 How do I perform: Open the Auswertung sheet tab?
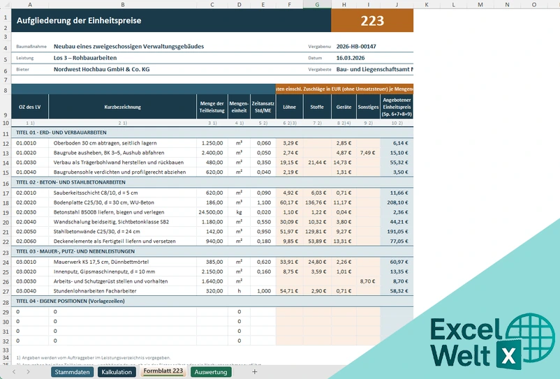pyautogui.click(x=211, y=372)
